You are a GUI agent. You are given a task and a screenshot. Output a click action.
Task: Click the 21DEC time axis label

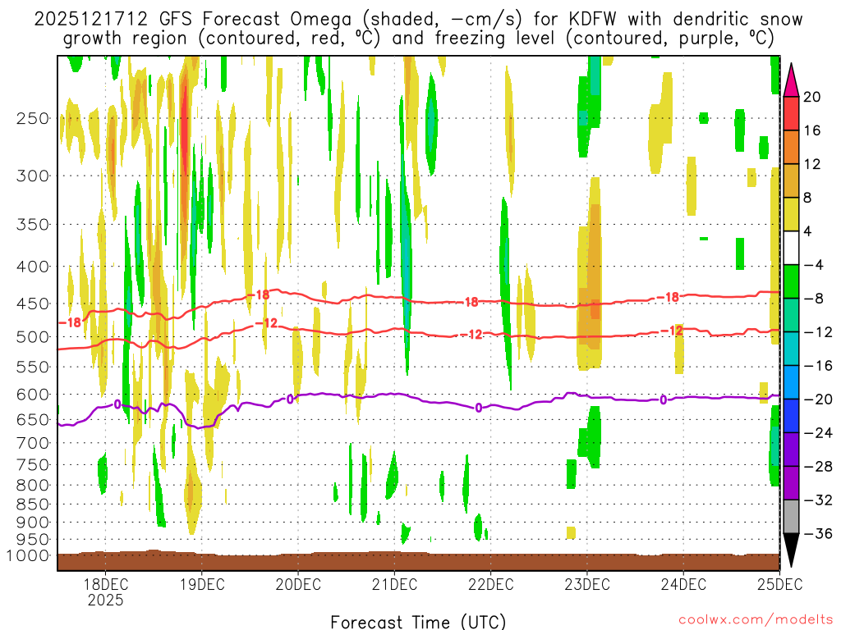click(393, 584)
